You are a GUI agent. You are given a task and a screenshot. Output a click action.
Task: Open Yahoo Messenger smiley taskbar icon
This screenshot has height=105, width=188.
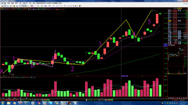click(x=39, y=103)
